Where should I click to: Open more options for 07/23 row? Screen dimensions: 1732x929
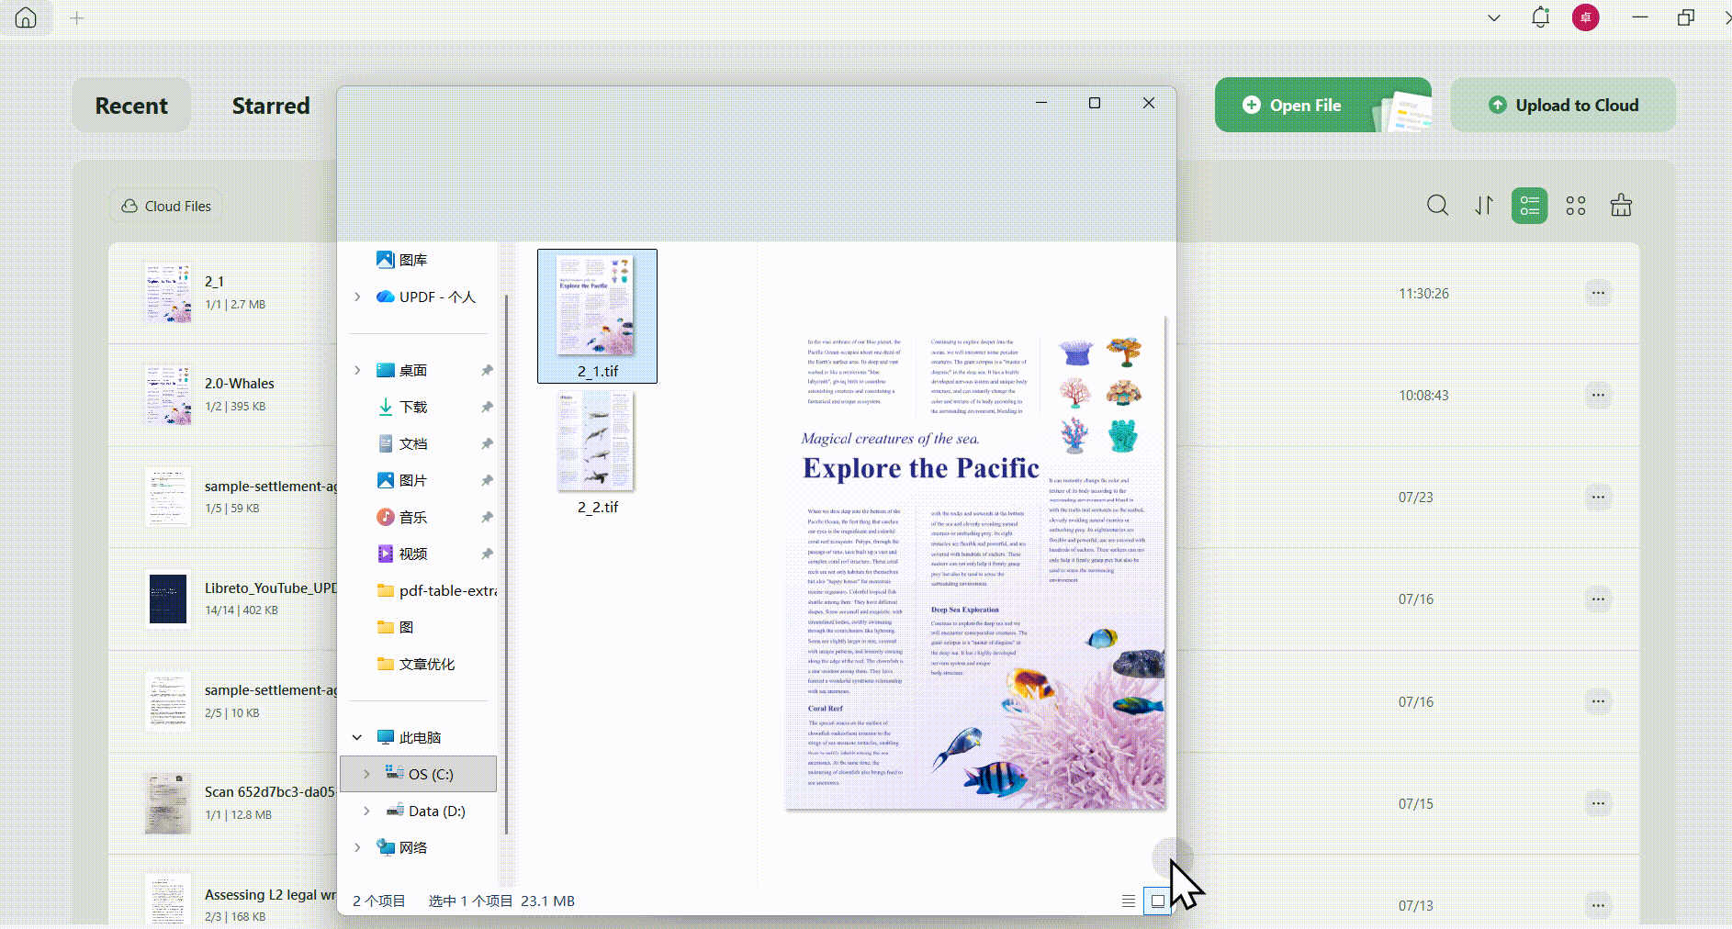point(1598,497)
